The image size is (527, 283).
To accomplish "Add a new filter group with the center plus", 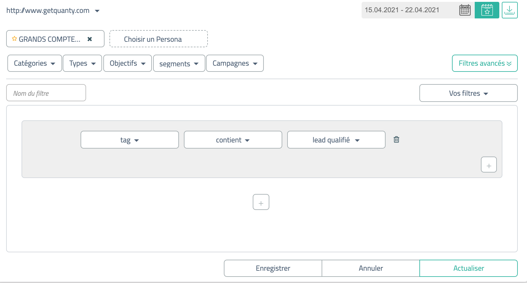I will [261, 202].
